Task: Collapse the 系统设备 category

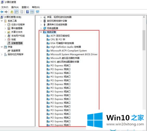Action: pyautogui.click(x=41, y=32)
